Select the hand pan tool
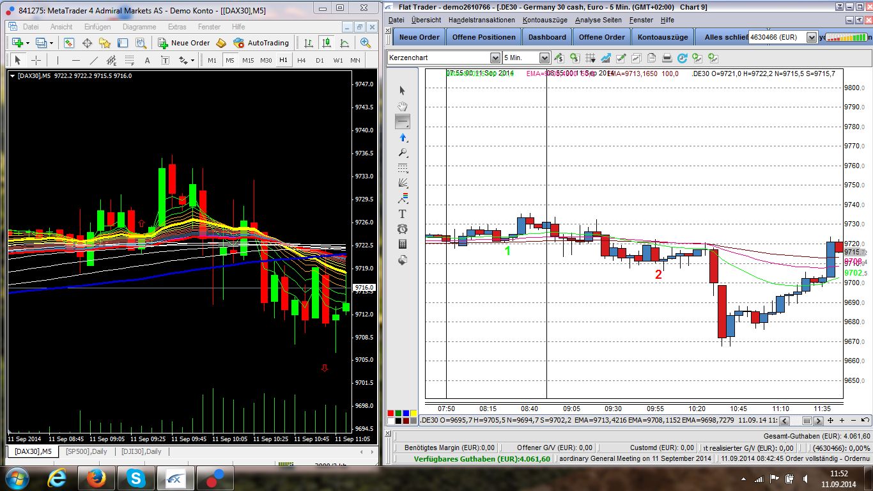873x491 pixels. click(402, 106)
